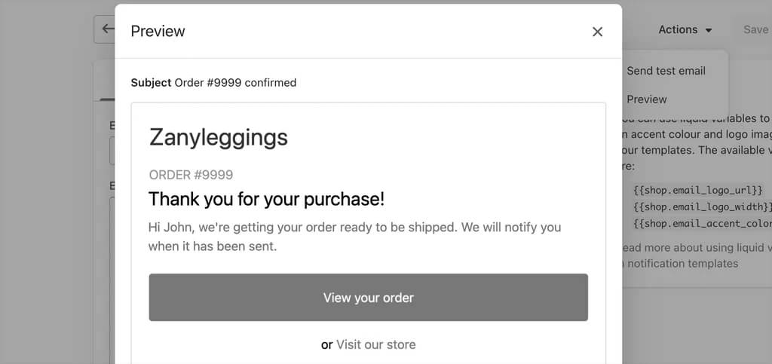Focus the partially hidden email subject field
The height and width of the screenshot is (364, 772).
[112, 151]
